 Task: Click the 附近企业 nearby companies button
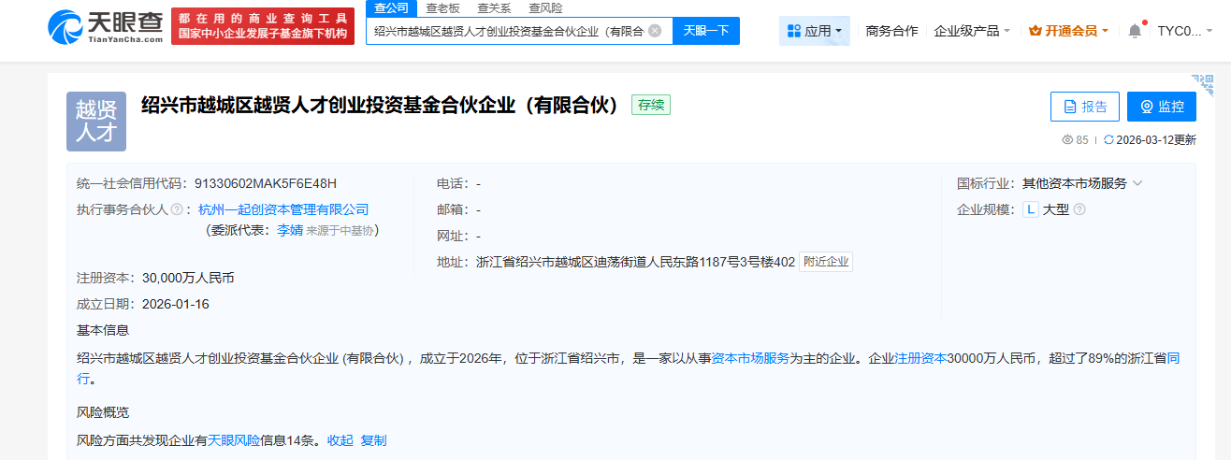coord(826,262)
